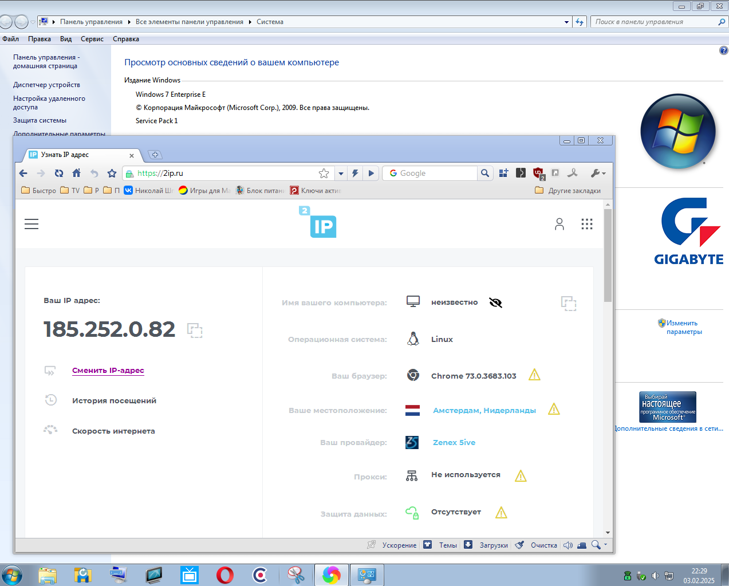The width and height of the screenshot is (729, 586).
Task: Click warning triangle next to 'Отсутствует'
Action: pyautogui.click(x=501, y=513)
